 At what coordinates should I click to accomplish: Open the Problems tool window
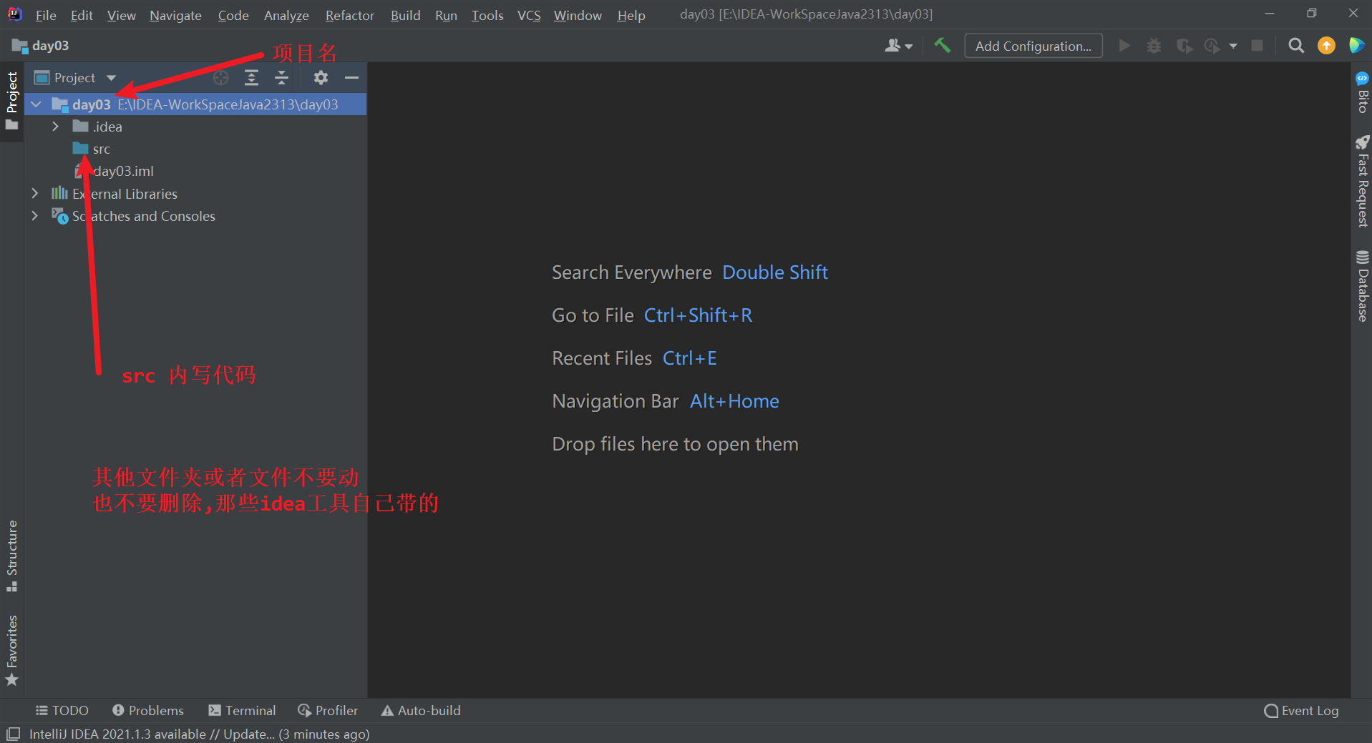(148, 710)
